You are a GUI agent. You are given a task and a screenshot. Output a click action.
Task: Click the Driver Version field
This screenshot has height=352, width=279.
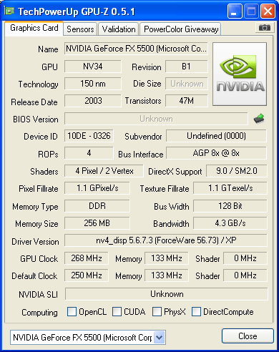pyautogui.click(x=166, y=240)
